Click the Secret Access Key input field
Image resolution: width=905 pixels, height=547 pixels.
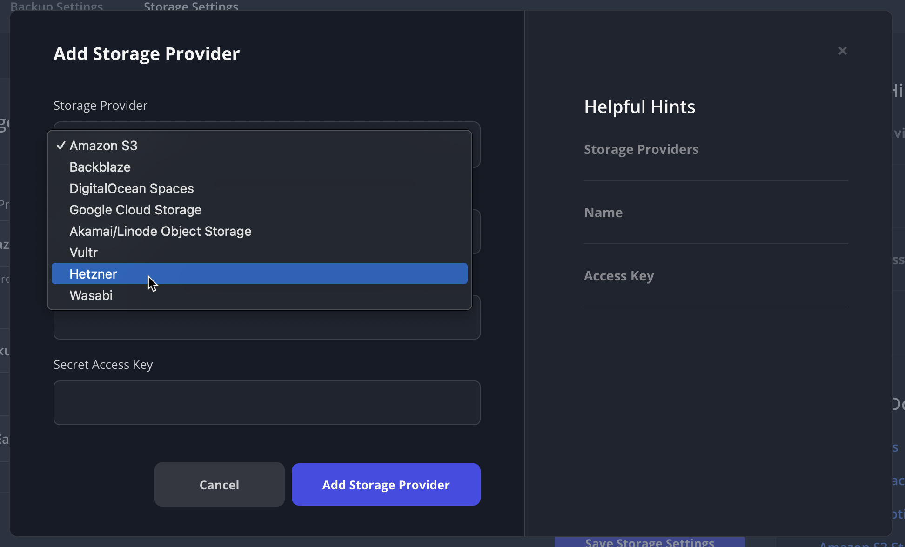click(267, 403)
